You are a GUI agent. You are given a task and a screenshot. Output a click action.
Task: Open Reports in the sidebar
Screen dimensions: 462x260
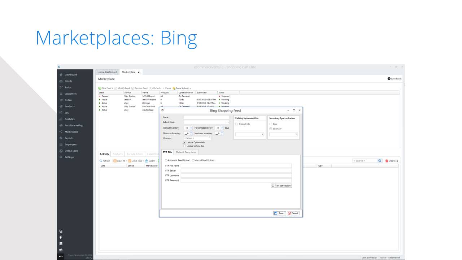click(69, 138)
